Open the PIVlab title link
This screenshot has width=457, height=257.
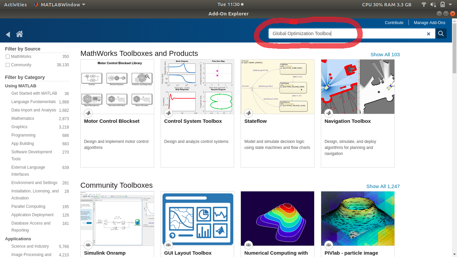click(351, 253)
